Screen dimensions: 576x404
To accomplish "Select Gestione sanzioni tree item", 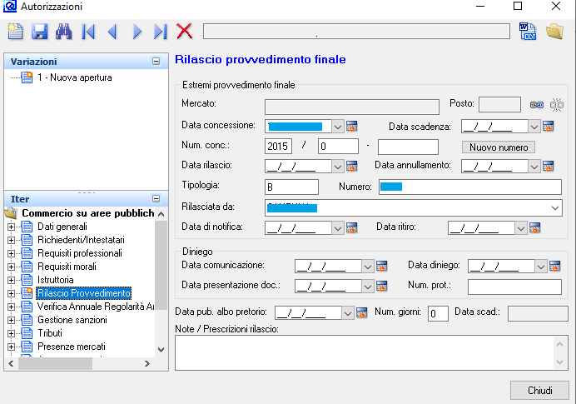I will pyautogui.click(x=72, y=320).
